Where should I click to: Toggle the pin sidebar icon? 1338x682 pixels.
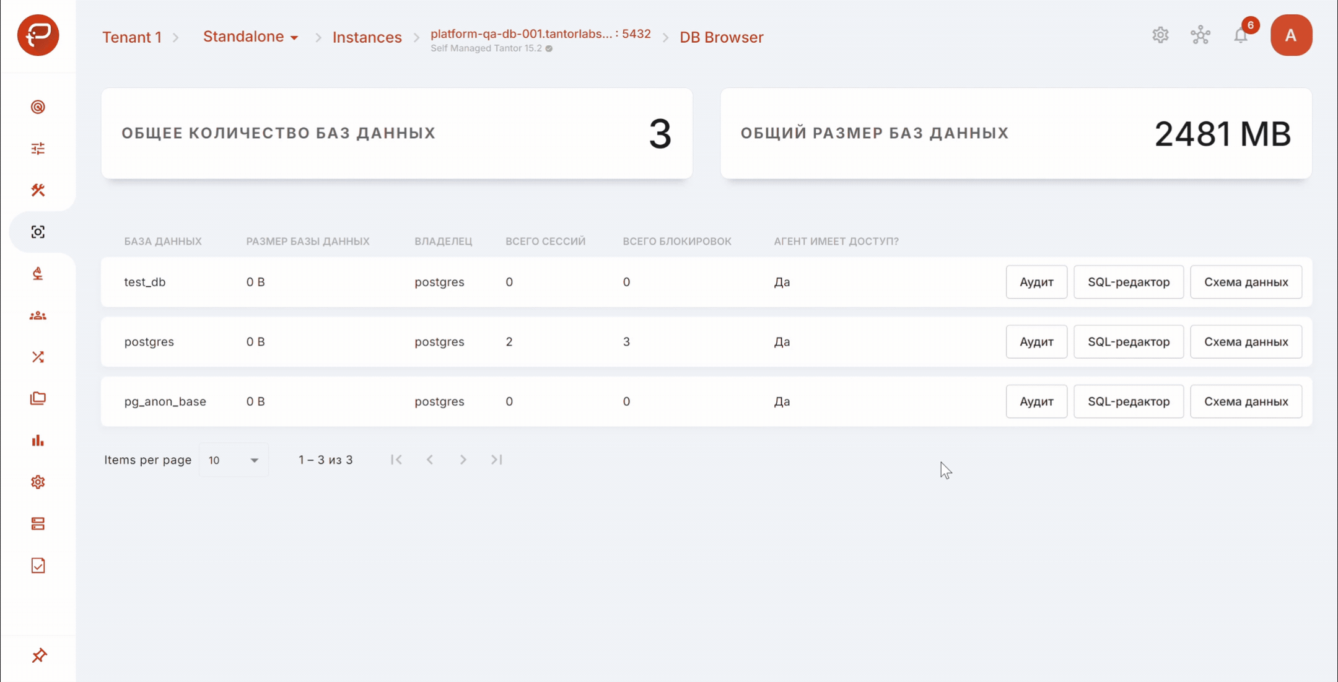[39, 655]
